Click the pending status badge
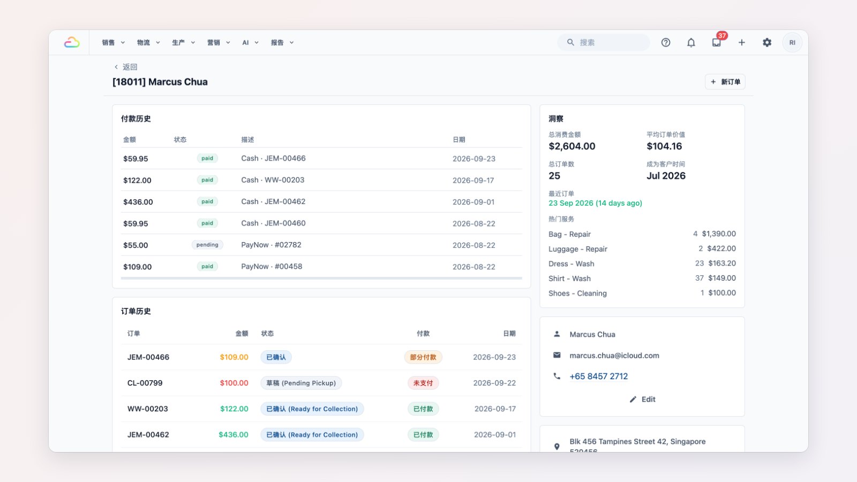The width and height of the screenshot is (857, 482). click(x=207, y=245)
